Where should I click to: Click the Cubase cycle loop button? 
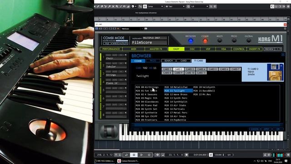click(126, 155)
